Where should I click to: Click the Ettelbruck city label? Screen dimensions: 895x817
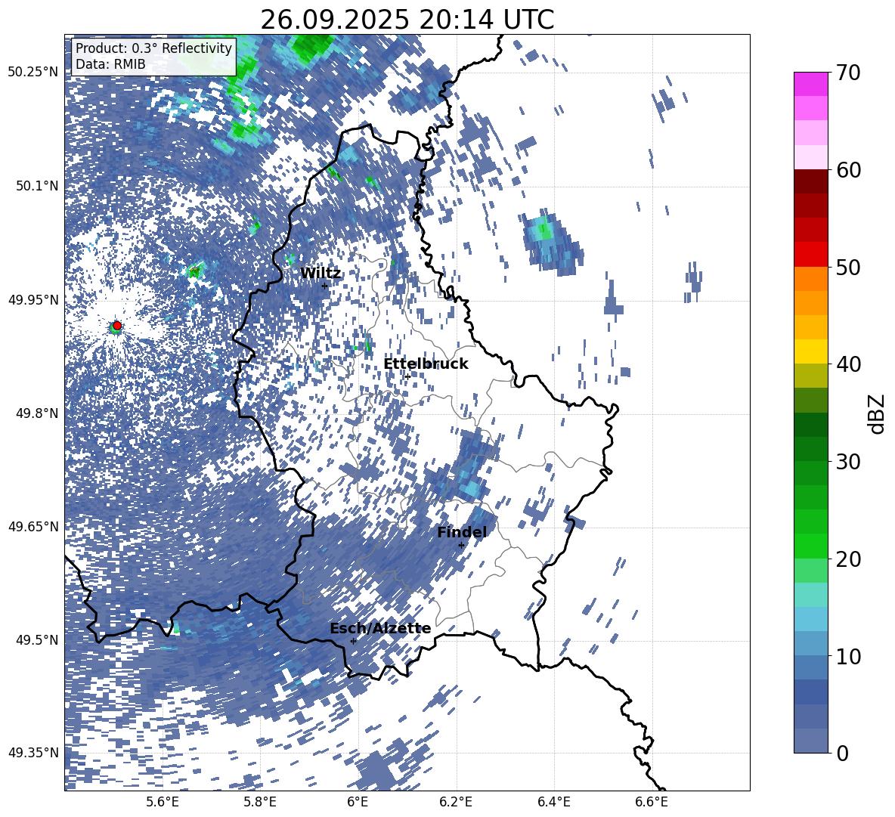tap(426, 364)
